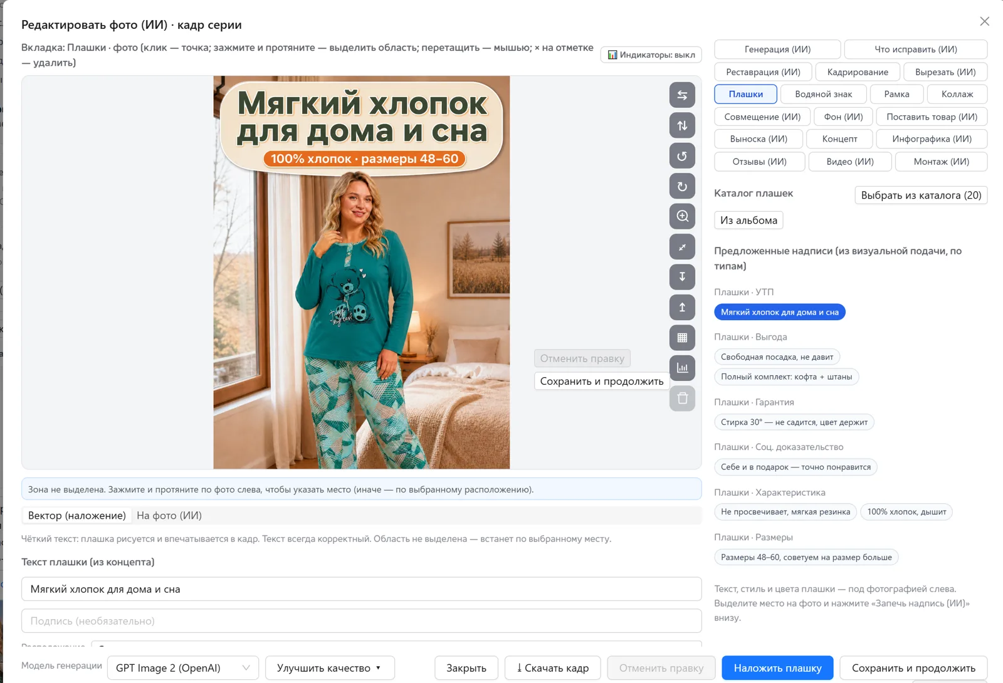The image size is (1003, 683).
Task: Switch to the Коллаж tab
Action: pyautogui.click(x=957, y=94)
